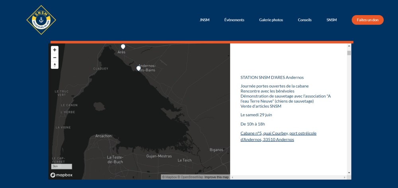Image resolution: width=398 pixels, height=188 pixels.
Task: Open the Cabane n°5 quai Courbey address link
Action: click(278, 136)
